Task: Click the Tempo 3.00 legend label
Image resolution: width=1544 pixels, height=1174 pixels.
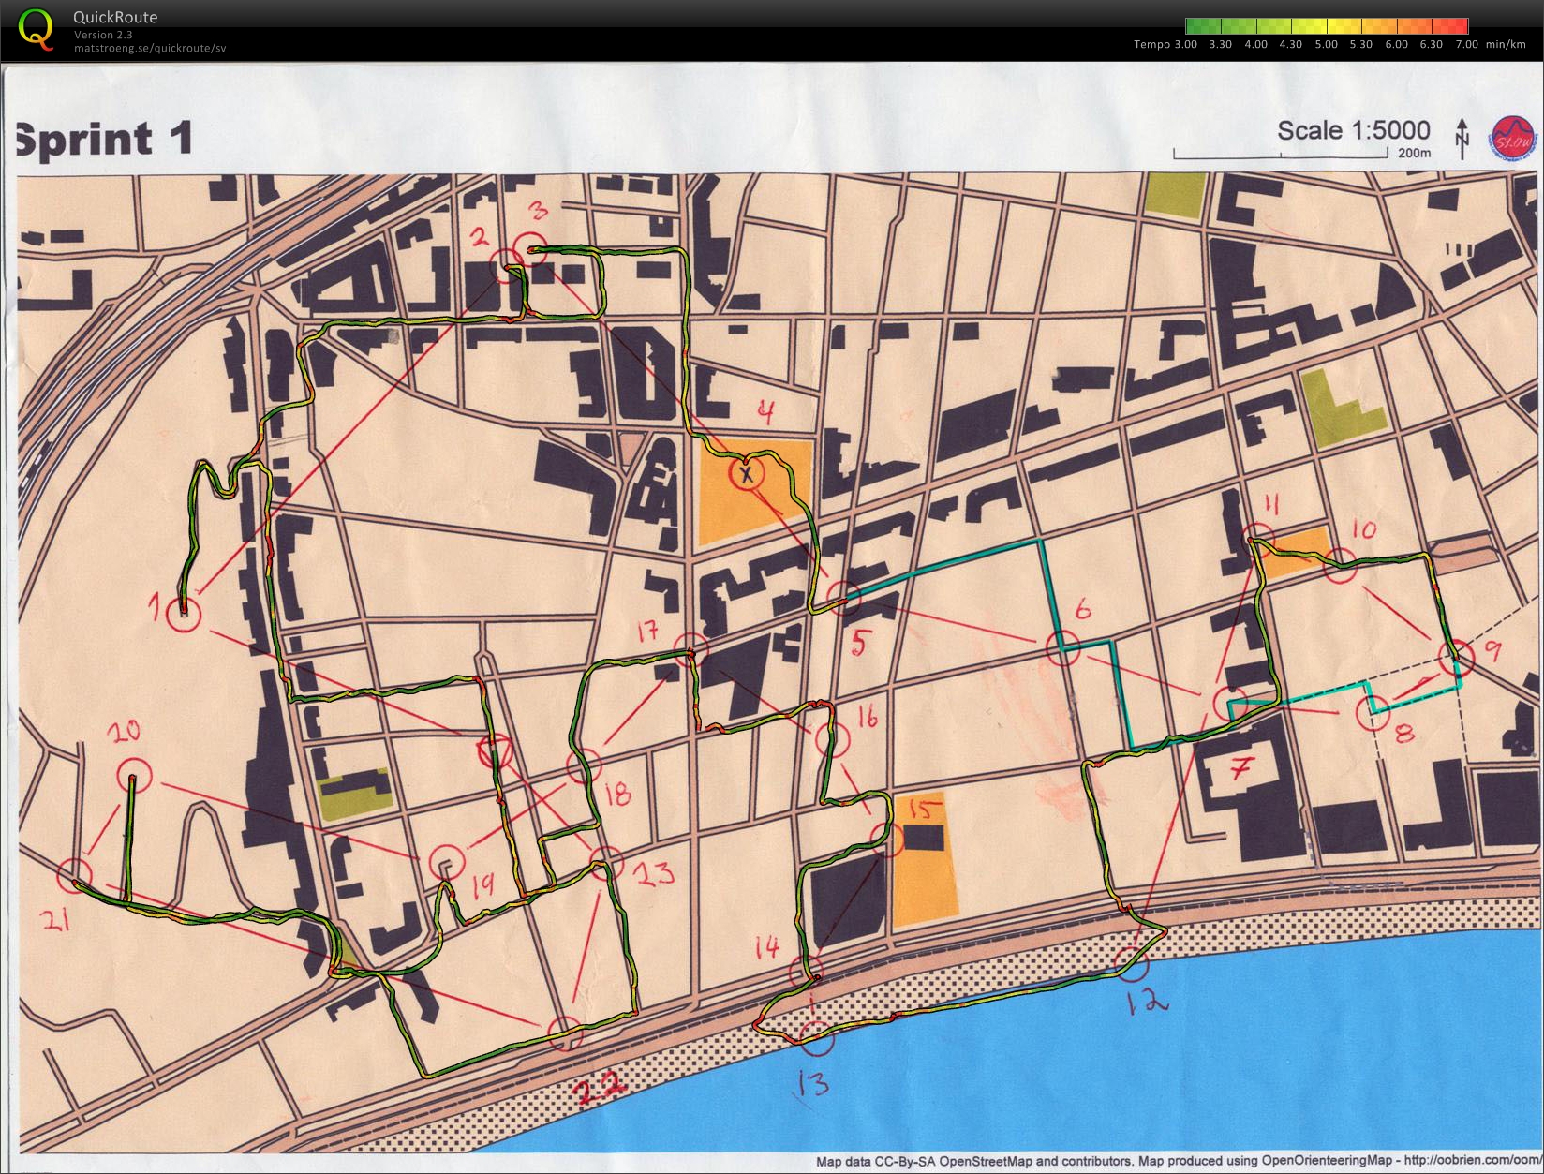Action: 1165,44
